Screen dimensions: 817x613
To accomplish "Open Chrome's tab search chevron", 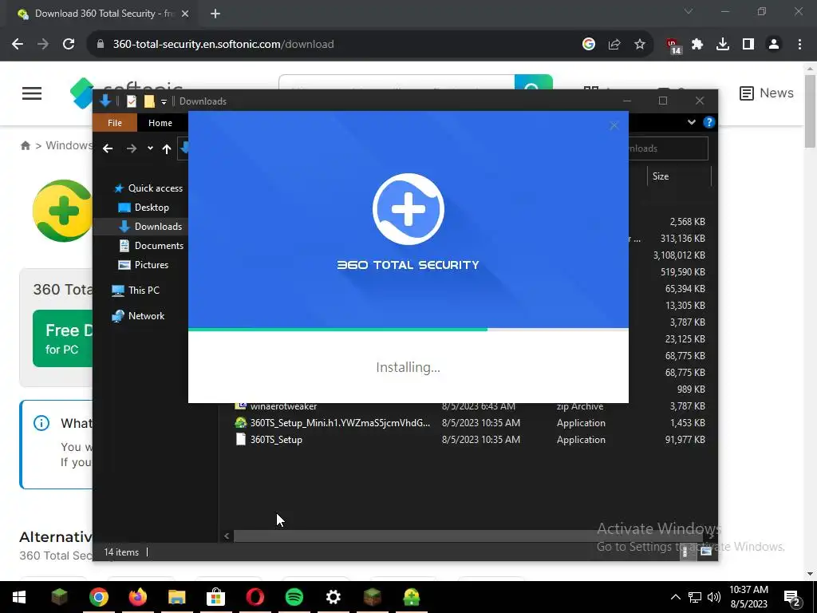I will tap(689, 11).
